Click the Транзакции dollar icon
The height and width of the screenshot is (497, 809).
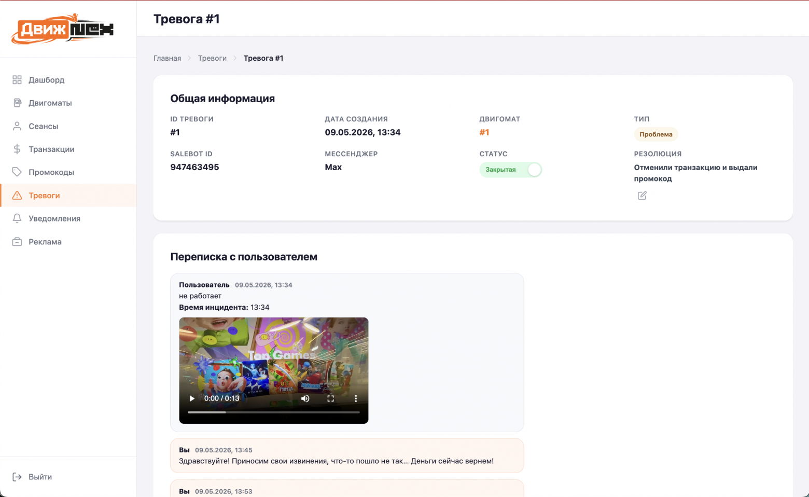(x=17, y=149)
